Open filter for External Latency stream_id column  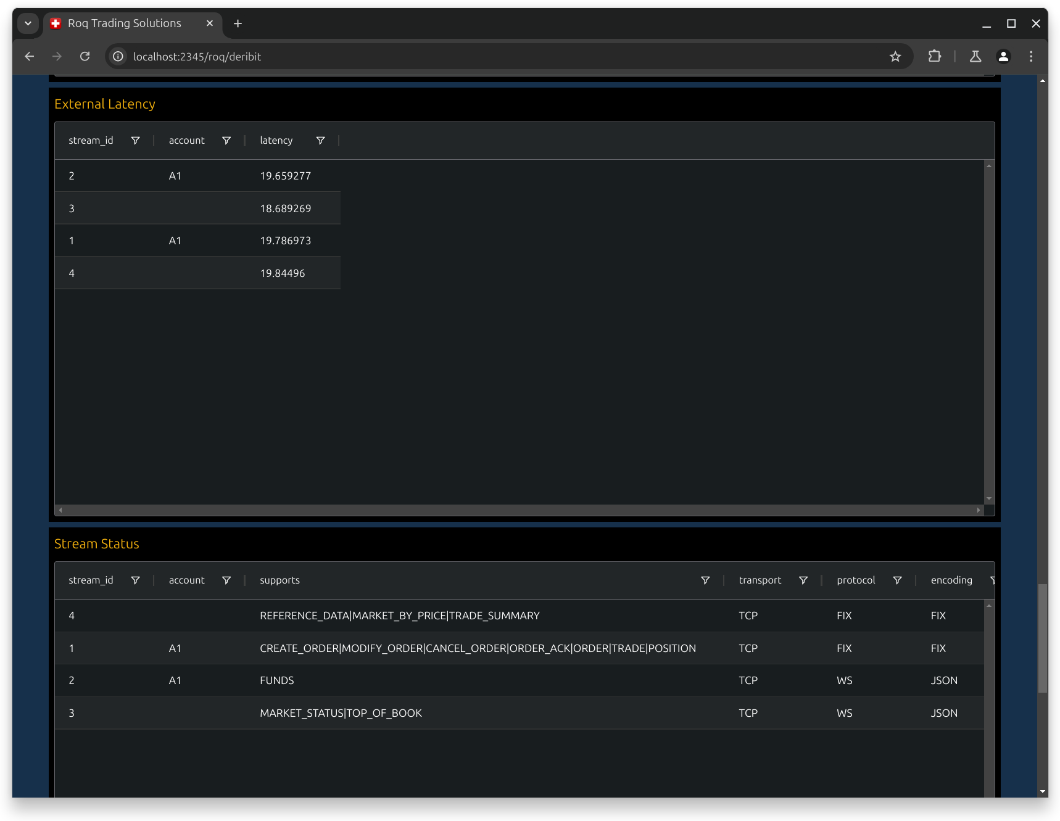coord(135,141)
